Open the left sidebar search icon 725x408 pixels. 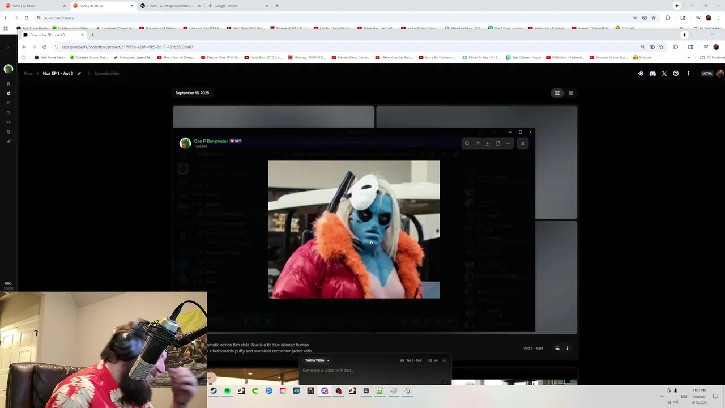point(8,112)
